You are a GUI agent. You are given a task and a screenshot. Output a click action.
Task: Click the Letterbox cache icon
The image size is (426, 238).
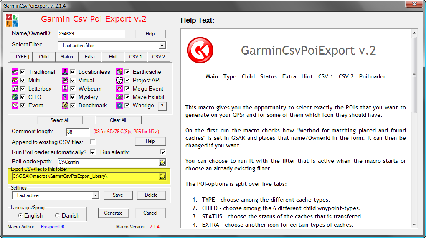pos(15,89)
